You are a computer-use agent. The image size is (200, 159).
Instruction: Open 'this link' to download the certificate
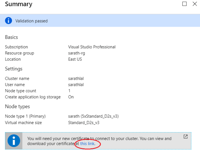tap(88, 144)
